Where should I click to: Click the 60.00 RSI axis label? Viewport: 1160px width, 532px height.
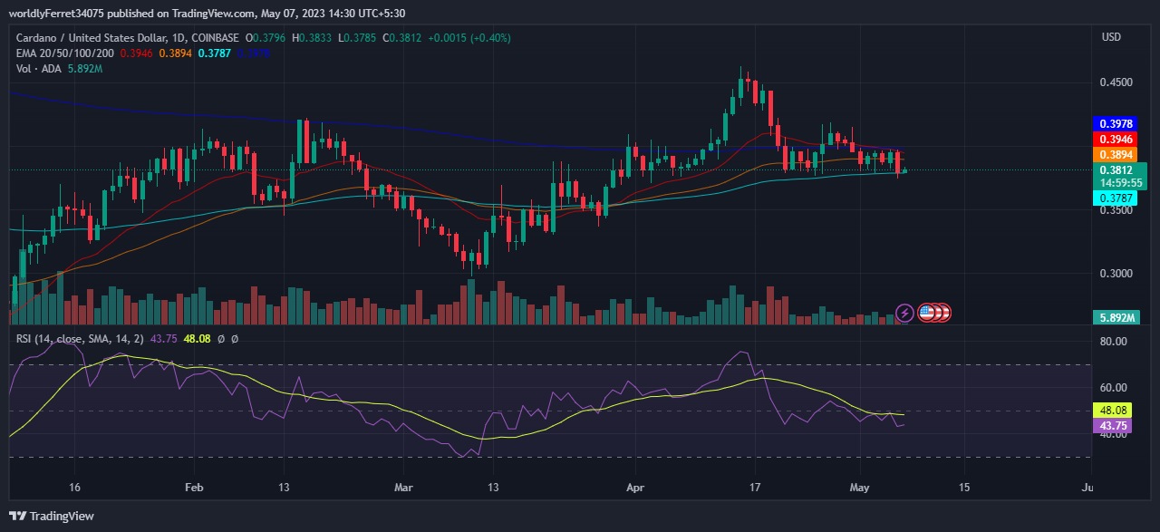click(1112, 388)
